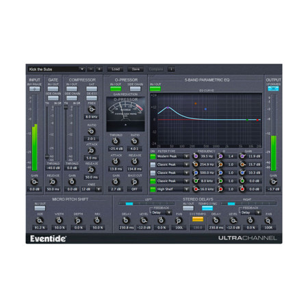308x308 pixels.
Task: Enable the Gate side chain switch
Action: point(53,98)
